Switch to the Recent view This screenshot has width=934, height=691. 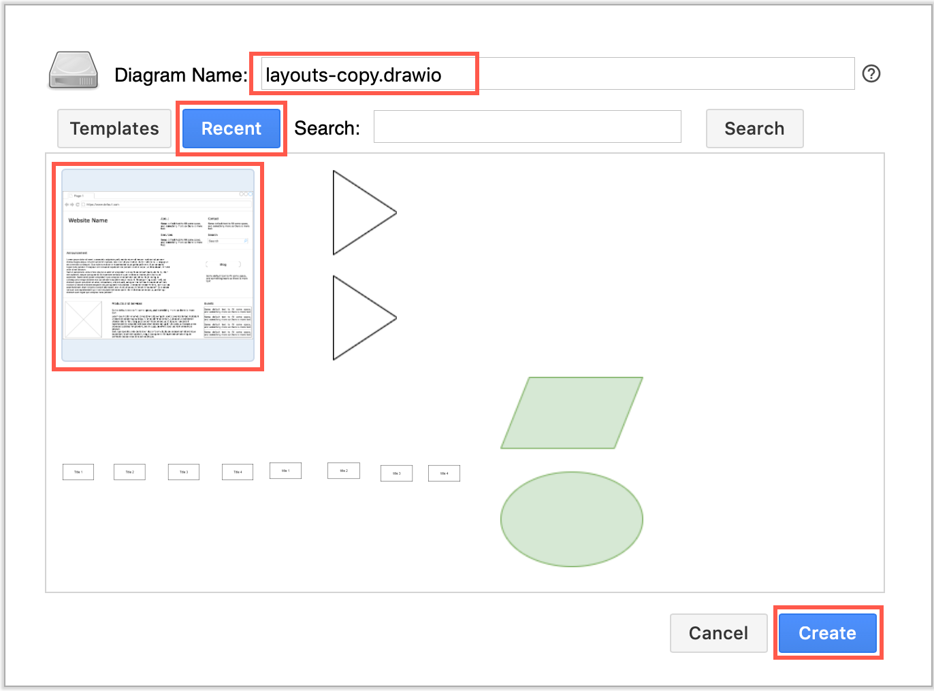[231, 128]
